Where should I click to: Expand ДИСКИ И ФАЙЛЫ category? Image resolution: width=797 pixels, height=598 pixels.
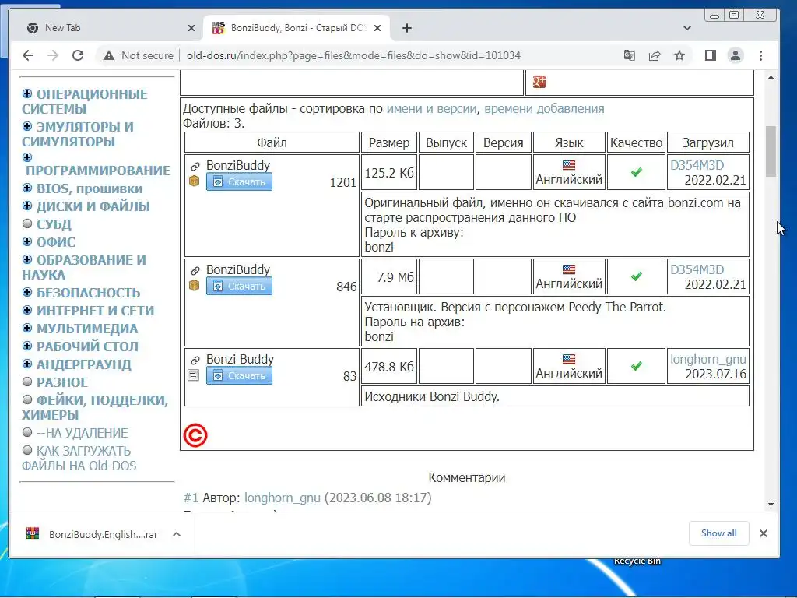[x=27, y=206]
